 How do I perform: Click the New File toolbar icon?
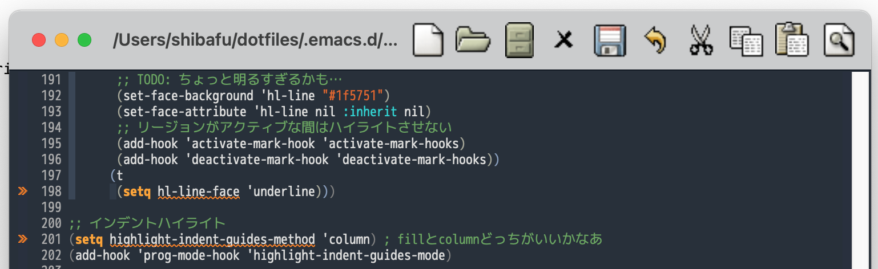[x=428, y=40]
